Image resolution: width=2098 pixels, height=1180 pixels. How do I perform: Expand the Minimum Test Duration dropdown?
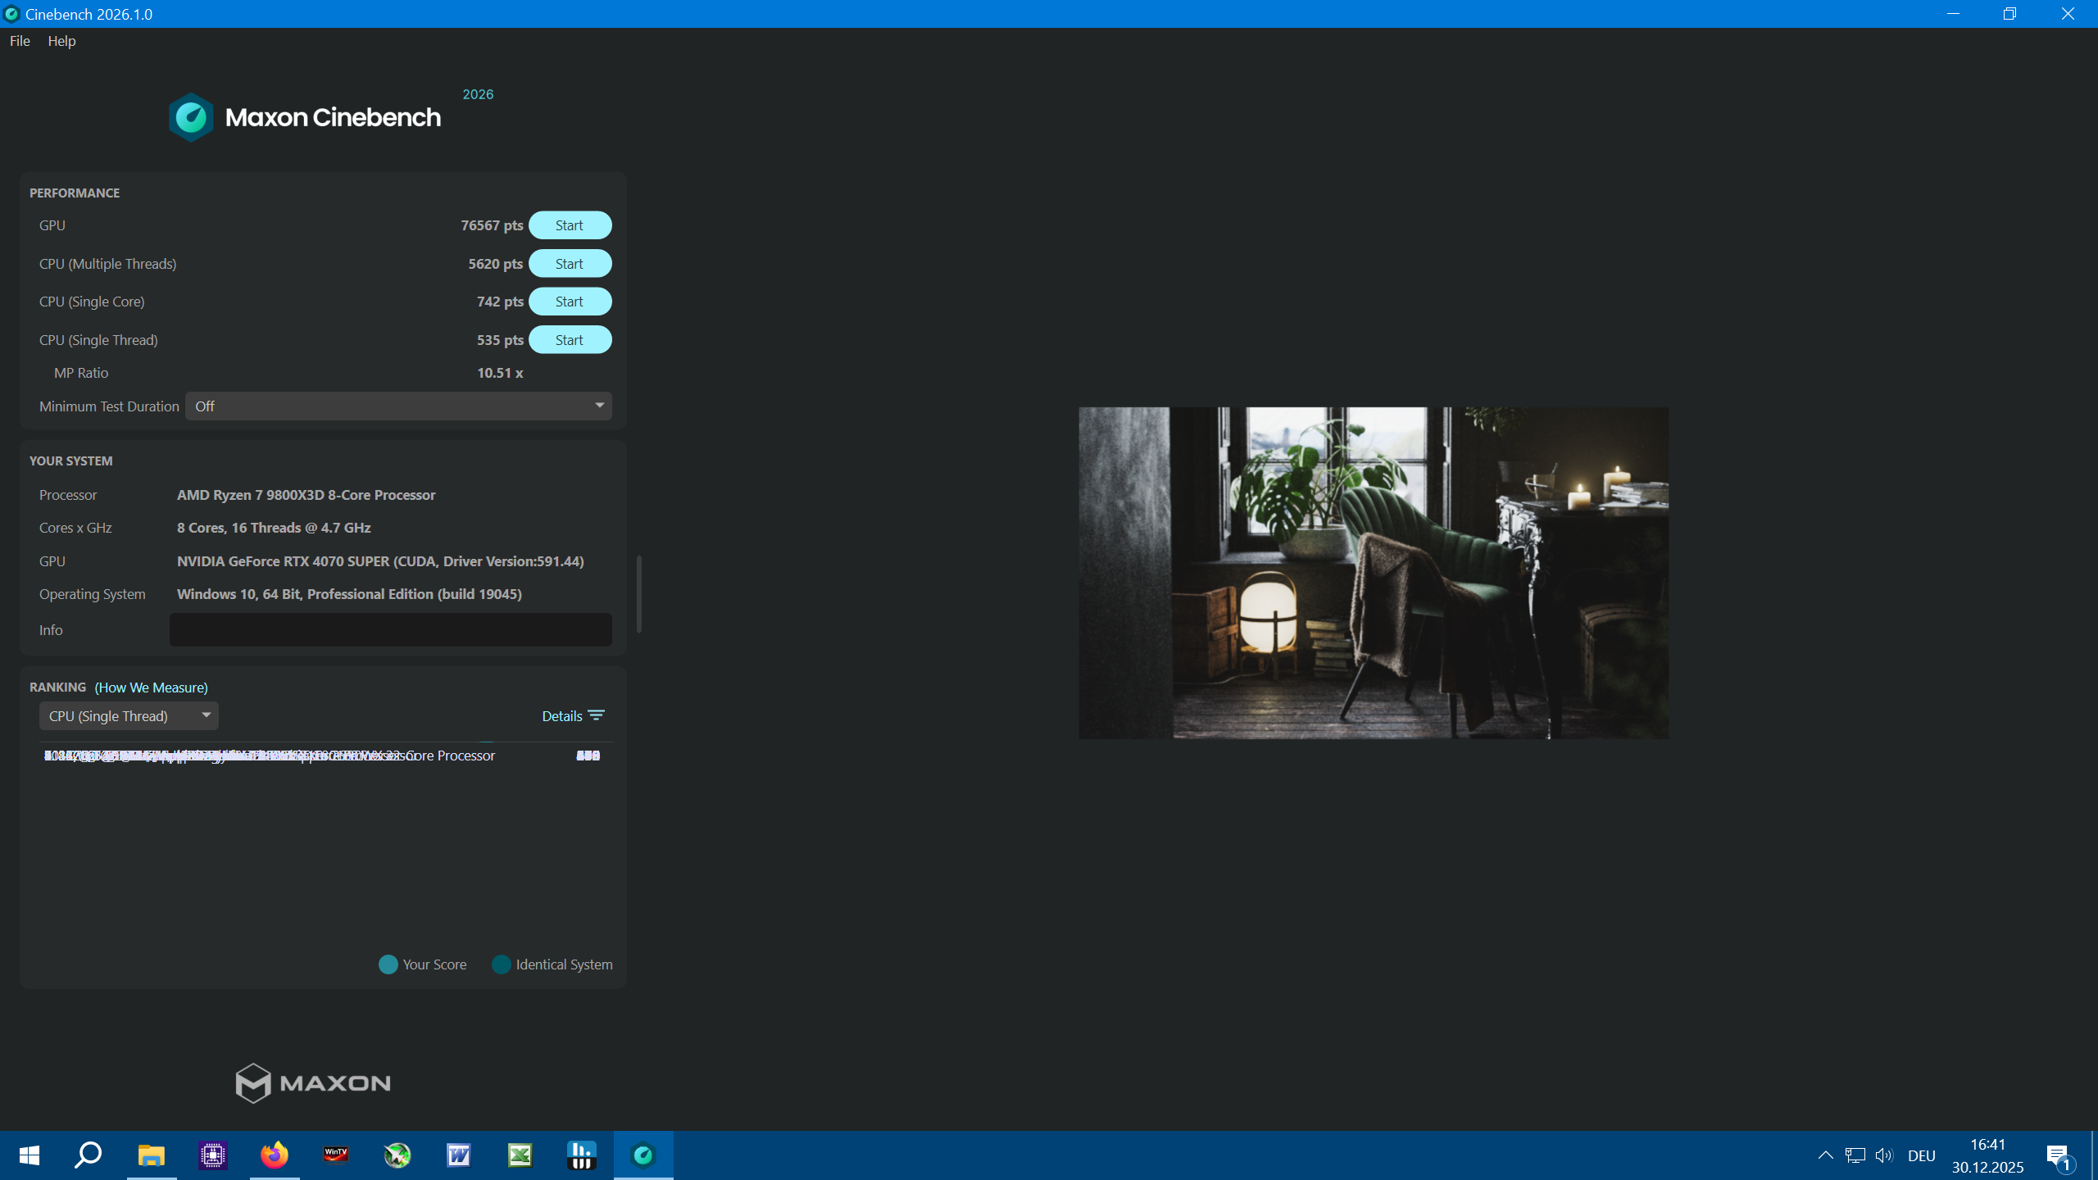[398, 406]
